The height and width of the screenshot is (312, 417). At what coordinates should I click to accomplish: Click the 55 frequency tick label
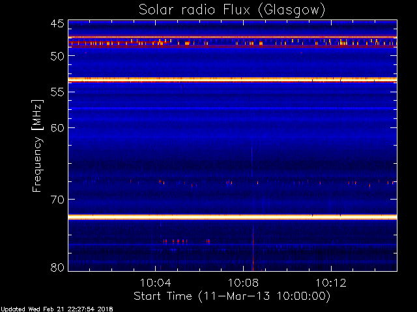point(57,92)
